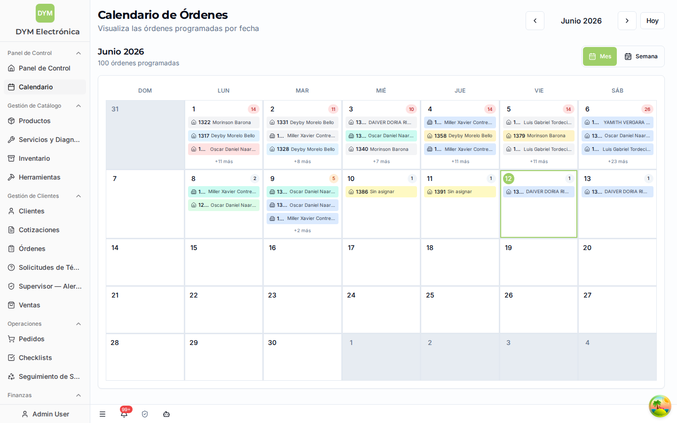
Task: Open order 1358 Deyby Morelo Bello
Action: pyautogui.click(x=460, y=136)
